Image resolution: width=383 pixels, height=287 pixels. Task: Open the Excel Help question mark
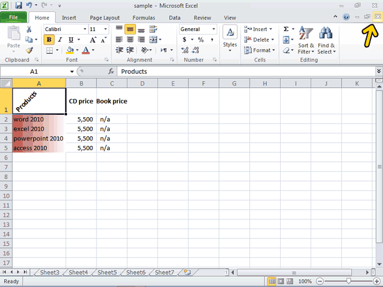point(346,17)
